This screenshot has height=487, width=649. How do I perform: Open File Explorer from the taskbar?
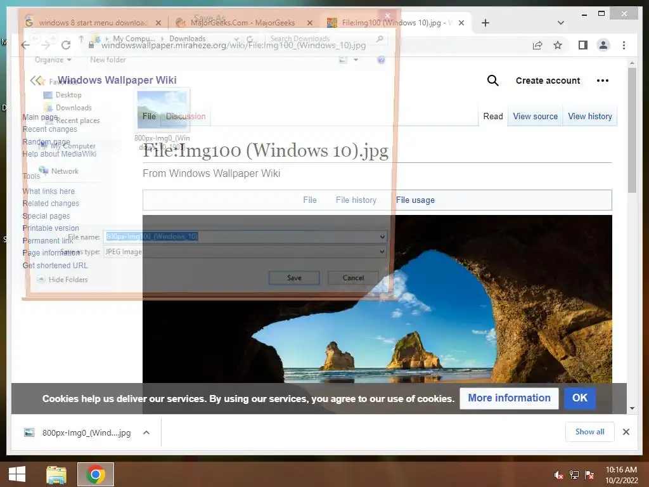[56, 474]
